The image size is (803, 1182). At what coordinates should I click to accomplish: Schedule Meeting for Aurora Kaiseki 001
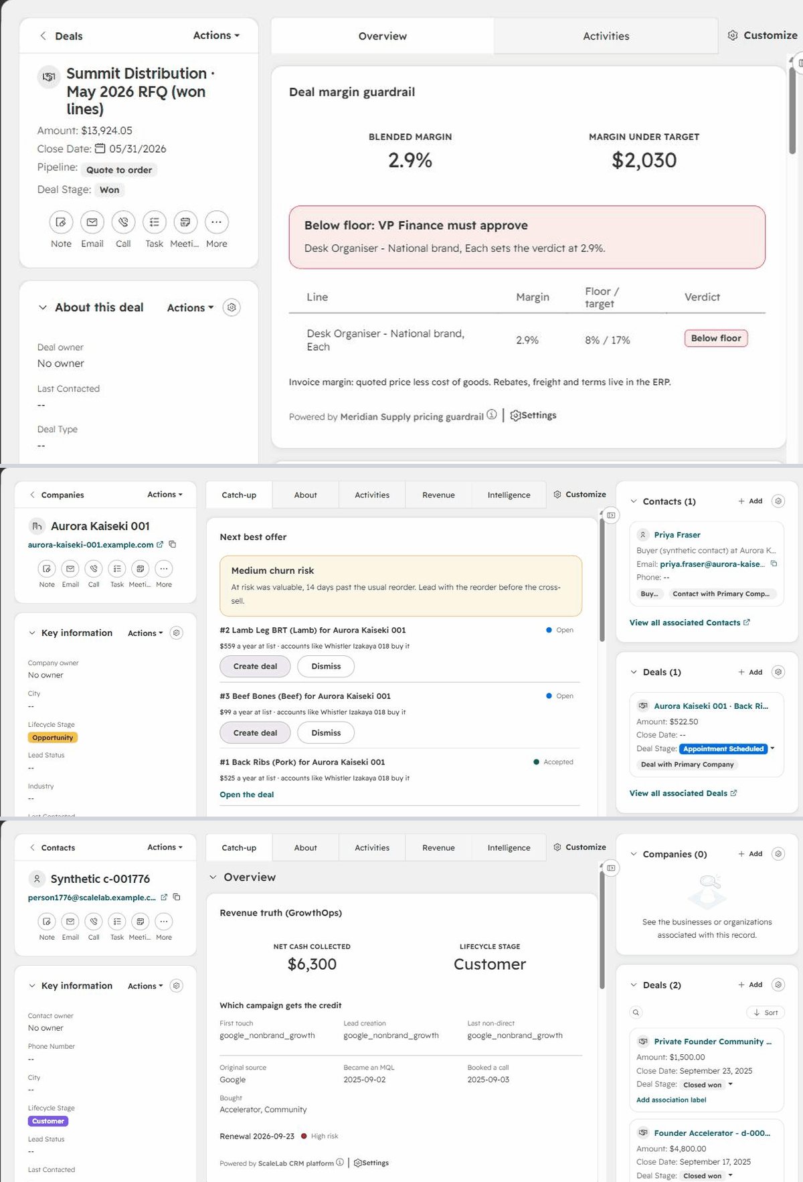[140, 568]
